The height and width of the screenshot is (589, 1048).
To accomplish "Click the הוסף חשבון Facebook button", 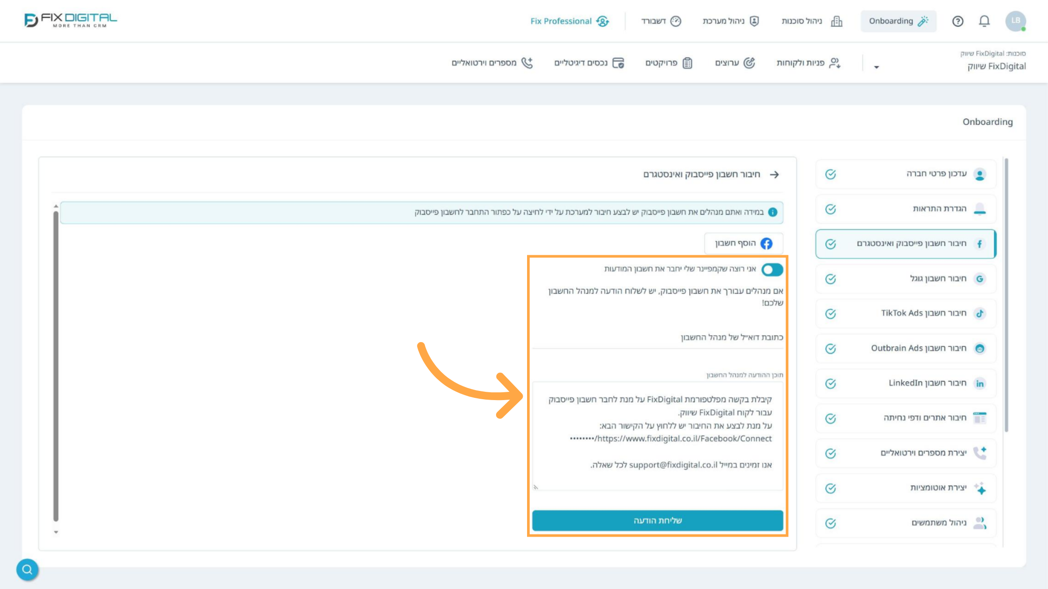I will [x=743, y=243].
